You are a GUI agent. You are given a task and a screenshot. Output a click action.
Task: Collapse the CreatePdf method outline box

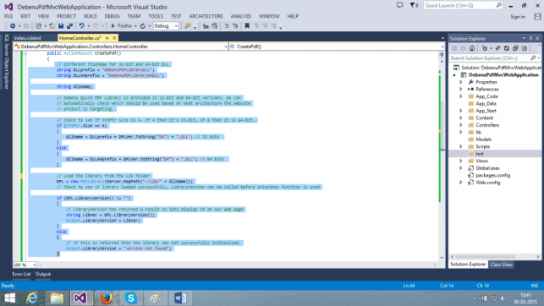(25, 53)
